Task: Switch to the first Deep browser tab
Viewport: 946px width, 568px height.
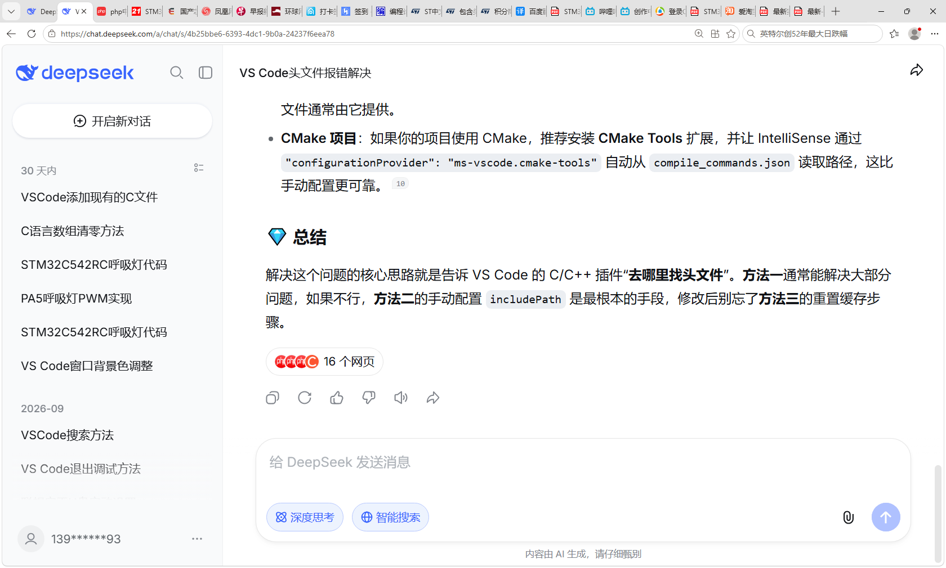Action: coord(41,11)
